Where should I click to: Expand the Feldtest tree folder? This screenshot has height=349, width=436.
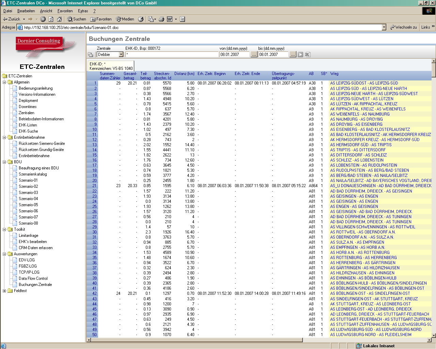coord(4,291)
